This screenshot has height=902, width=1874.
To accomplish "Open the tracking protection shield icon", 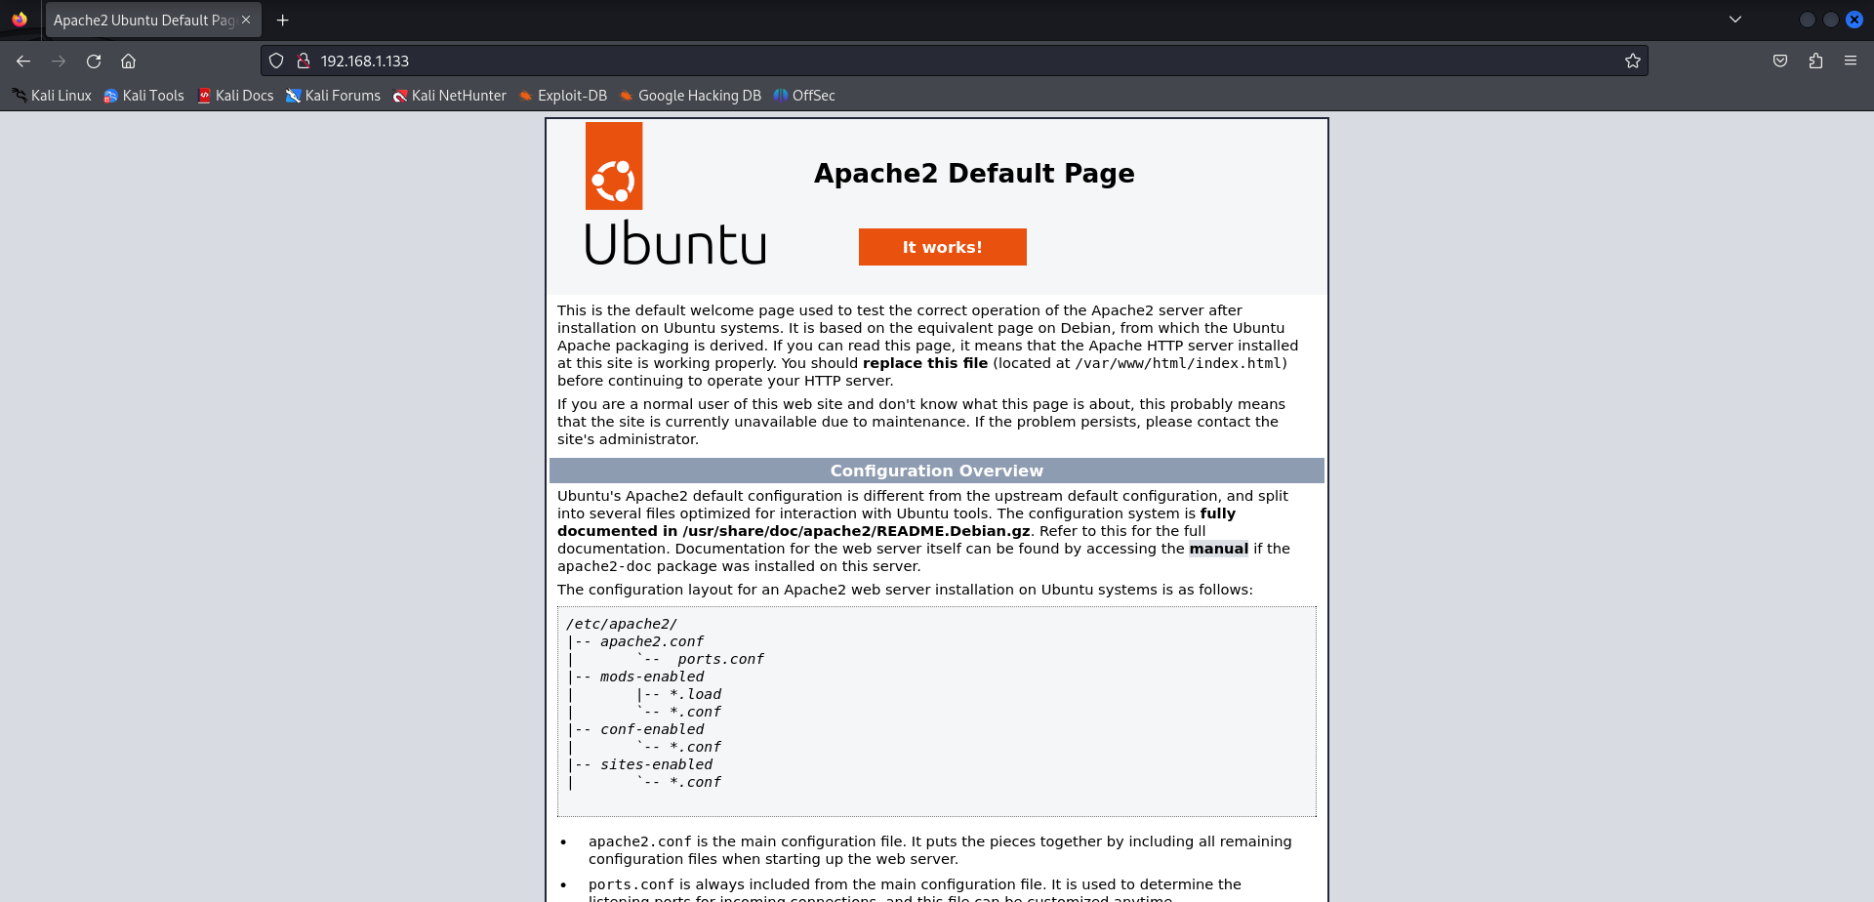I will pyautogui.click(x=276, y=61).
